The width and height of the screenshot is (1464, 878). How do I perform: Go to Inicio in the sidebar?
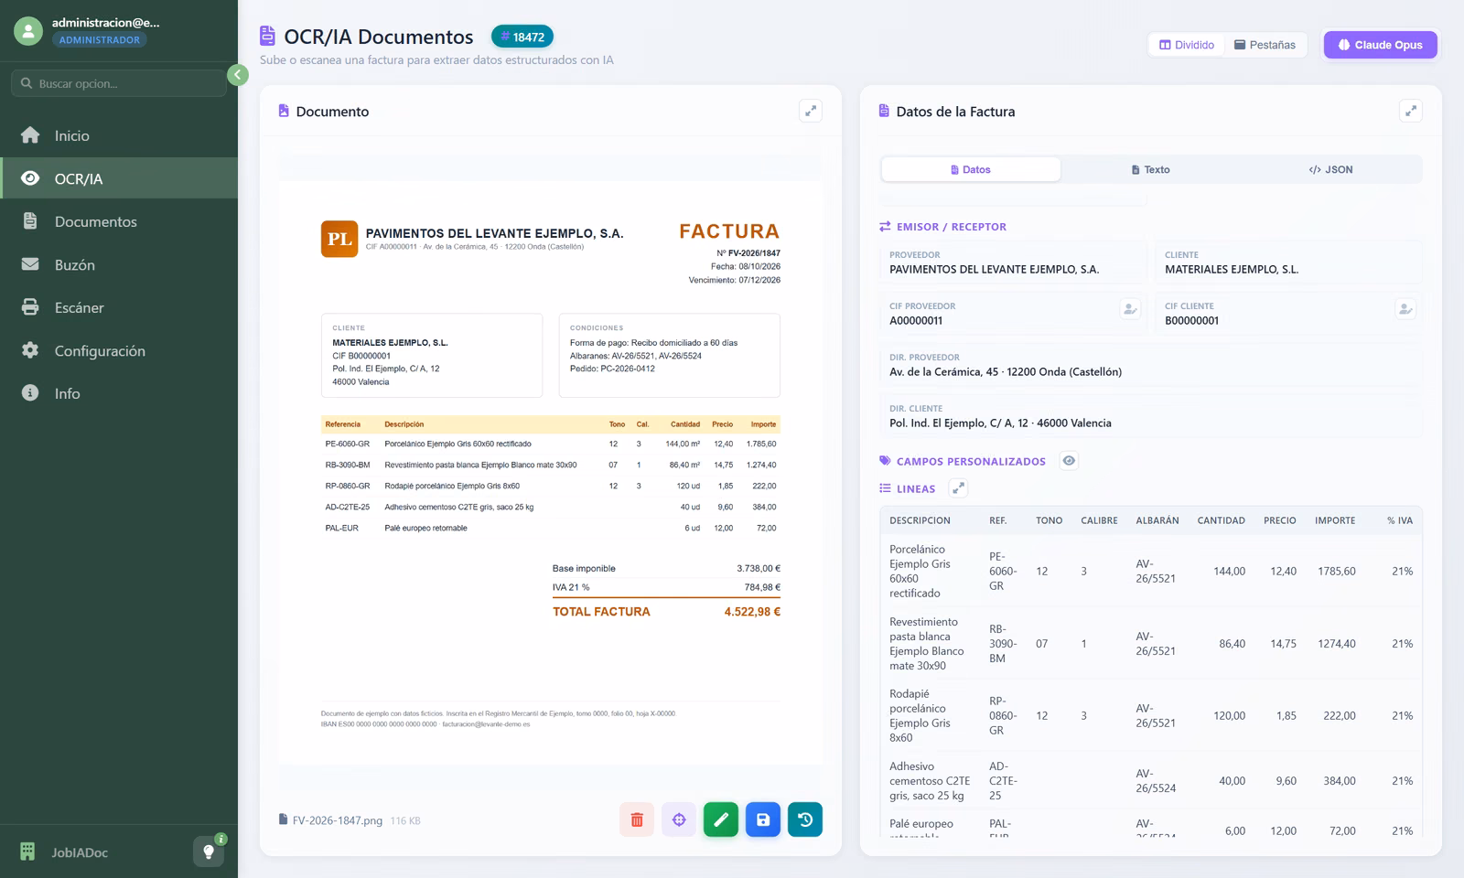(119, 135)
